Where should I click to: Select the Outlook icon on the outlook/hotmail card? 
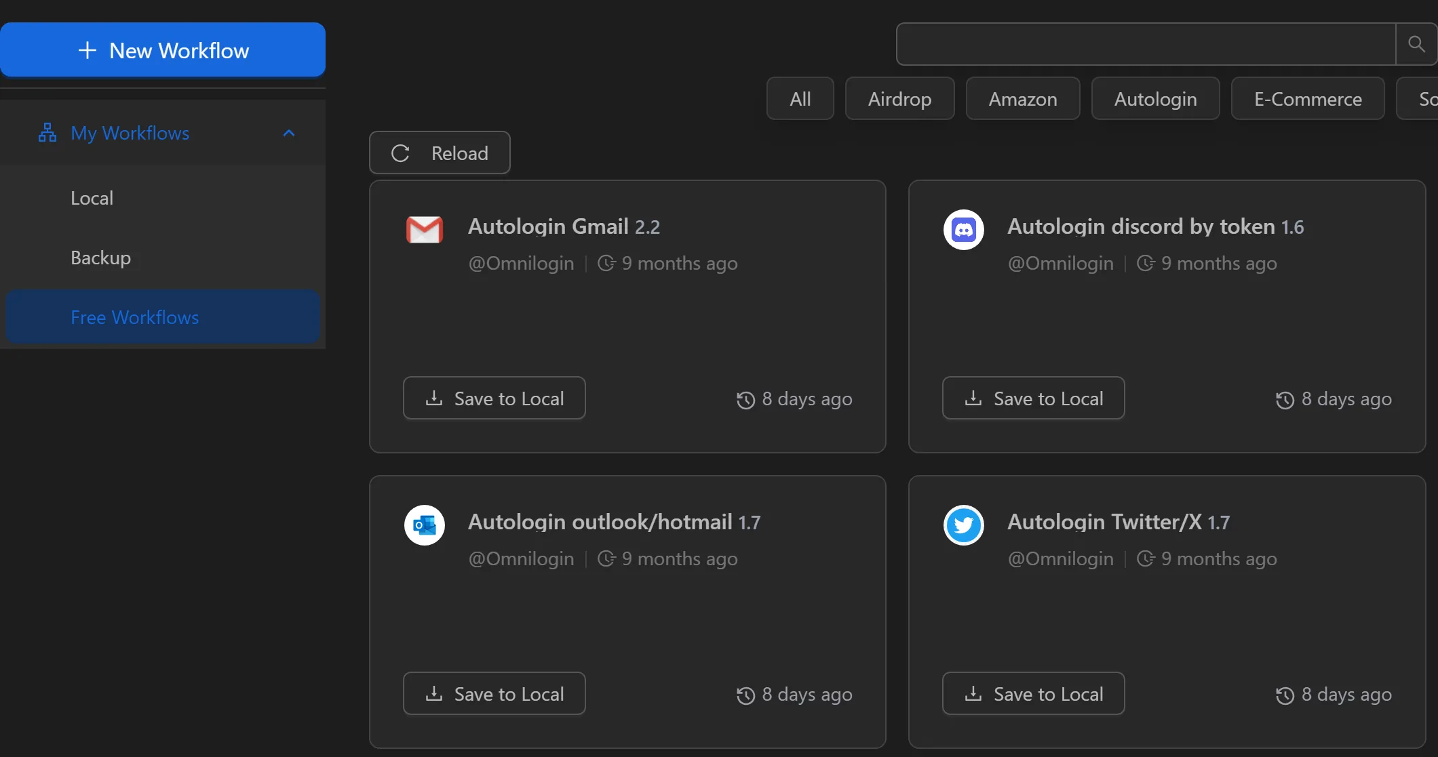pyautogui.click(x=424, y=525)
